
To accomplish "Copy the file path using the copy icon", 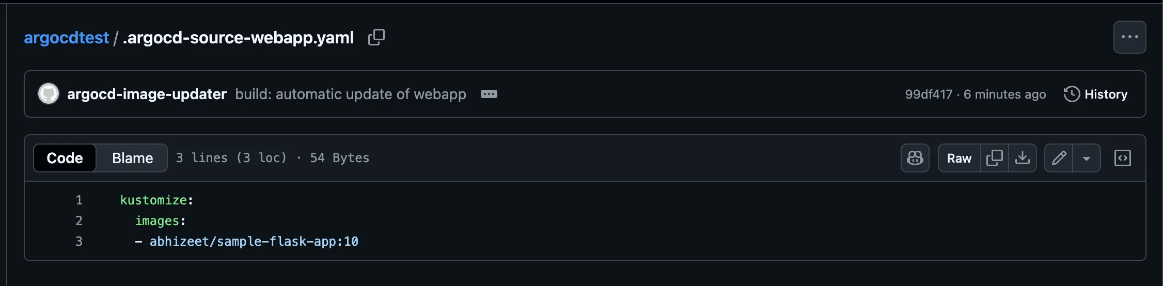I will point(376,37).
